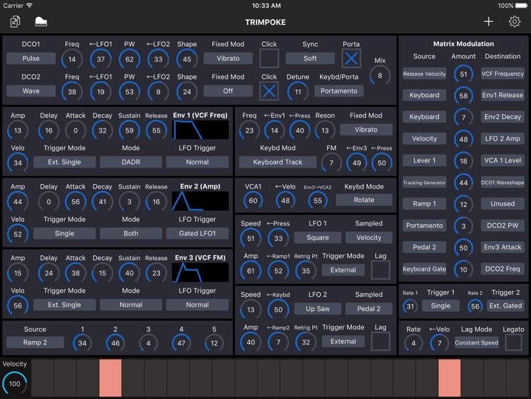Click the Env 1 envelope graph
The height and width of the screenshot is (399, 531).
(200, 130)
